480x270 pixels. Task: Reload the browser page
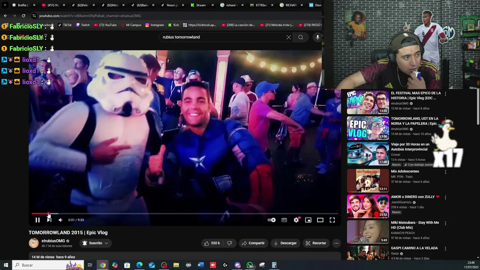pyautogui.click(x=23, y=16)
